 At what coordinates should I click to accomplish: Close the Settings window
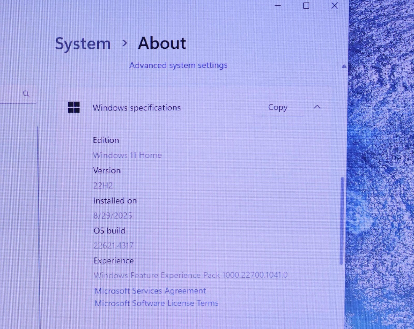(335, 5)
